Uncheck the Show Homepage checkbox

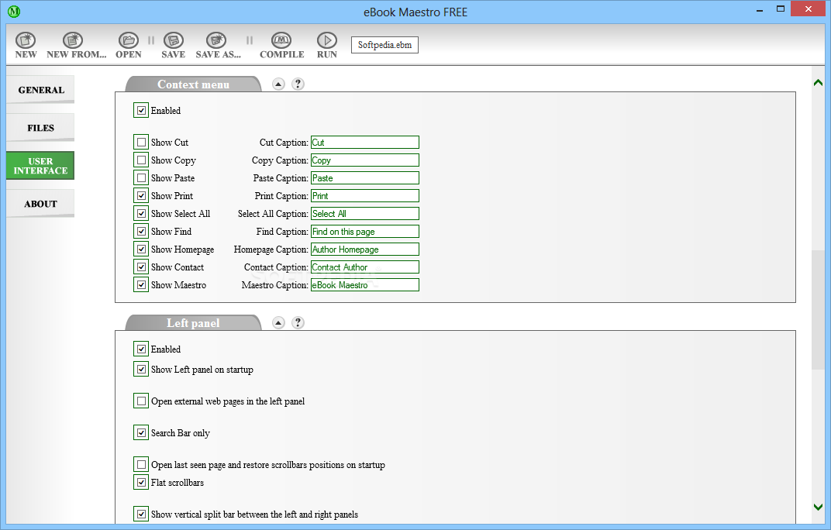[141, 249]
